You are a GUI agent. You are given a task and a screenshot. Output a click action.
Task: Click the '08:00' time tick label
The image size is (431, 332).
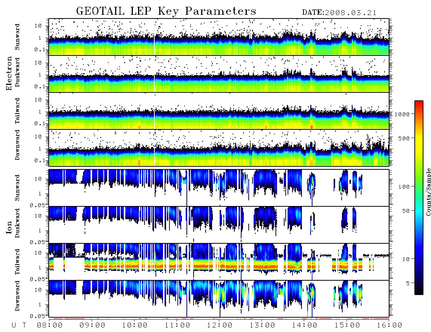pos(50,326)
